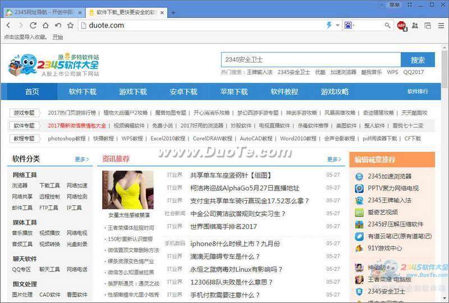Bookmark page with the star icon
Viewport: 449px width, 303px height.
(x=71, y=25)
